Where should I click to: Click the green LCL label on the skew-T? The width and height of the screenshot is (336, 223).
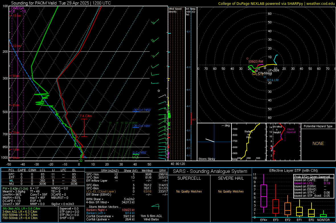click(136, 157)
